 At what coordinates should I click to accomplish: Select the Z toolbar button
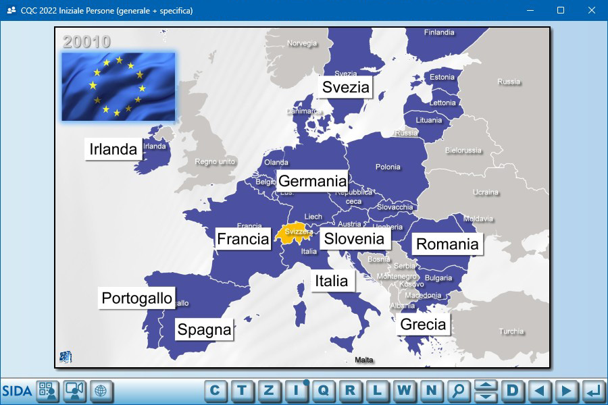coord(269,391)
